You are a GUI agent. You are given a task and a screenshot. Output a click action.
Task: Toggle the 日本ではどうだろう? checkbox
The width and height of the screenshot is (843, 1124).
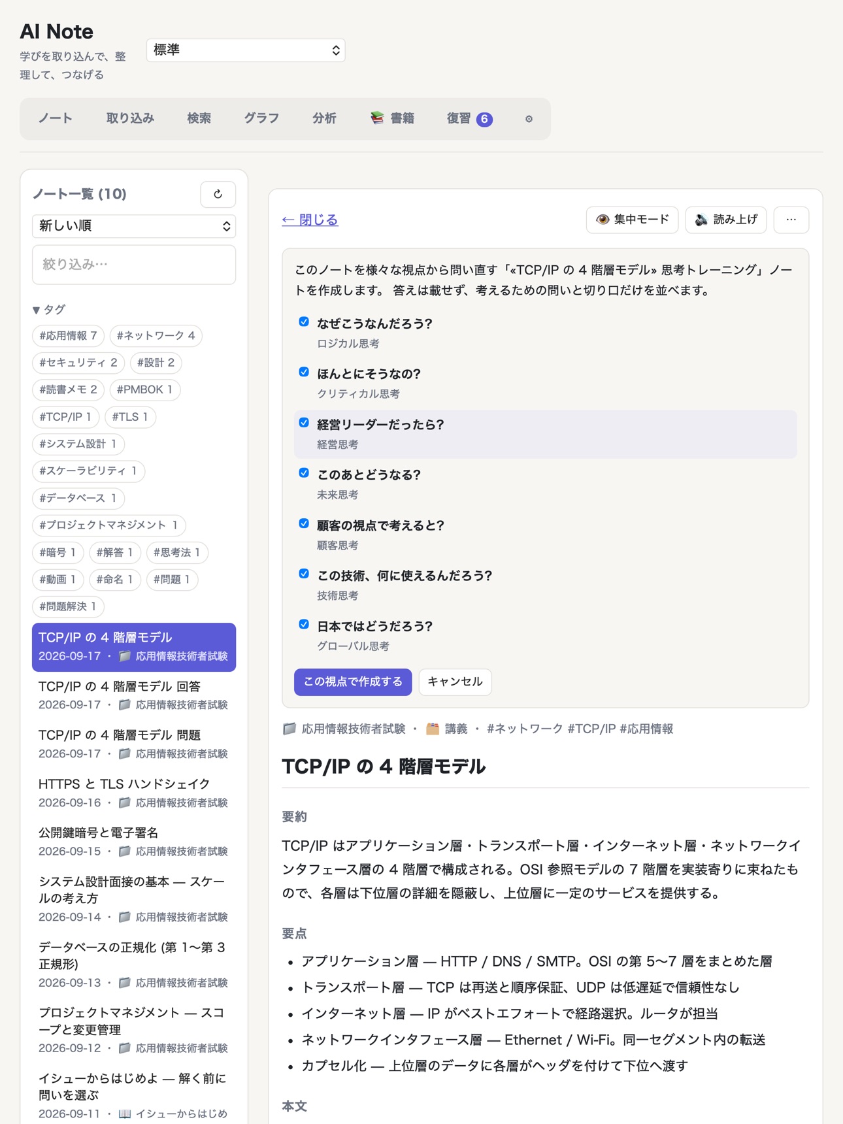[304, 625]
